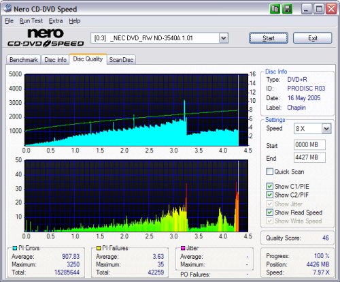340x282 pixels.
Task: Click the PI Failures average 3.63
Action: click(x=158, y=256)
